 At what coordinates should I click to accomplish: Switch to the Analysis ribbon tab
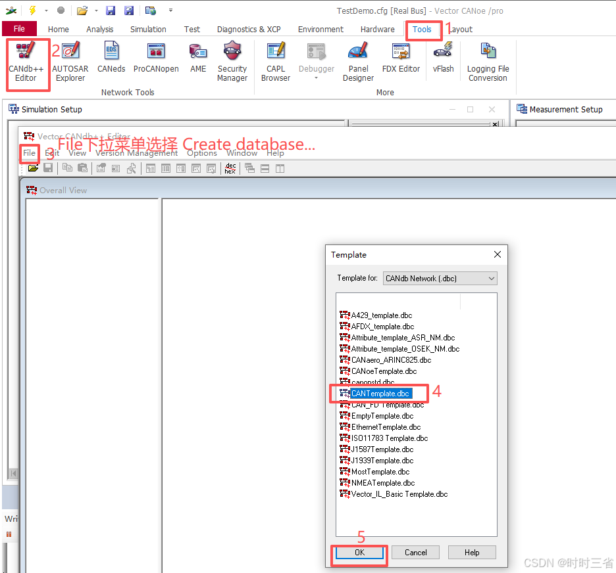100,30
